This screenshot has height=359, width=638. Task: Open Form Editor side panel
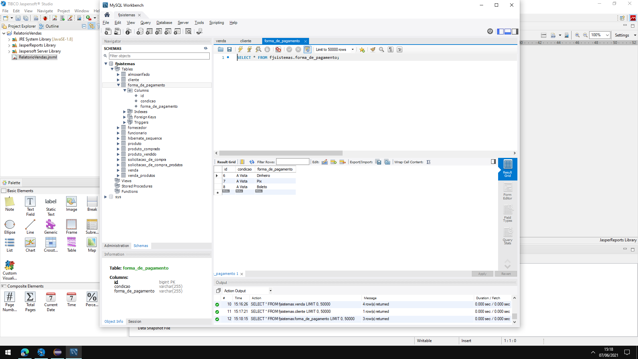(507, 191)
